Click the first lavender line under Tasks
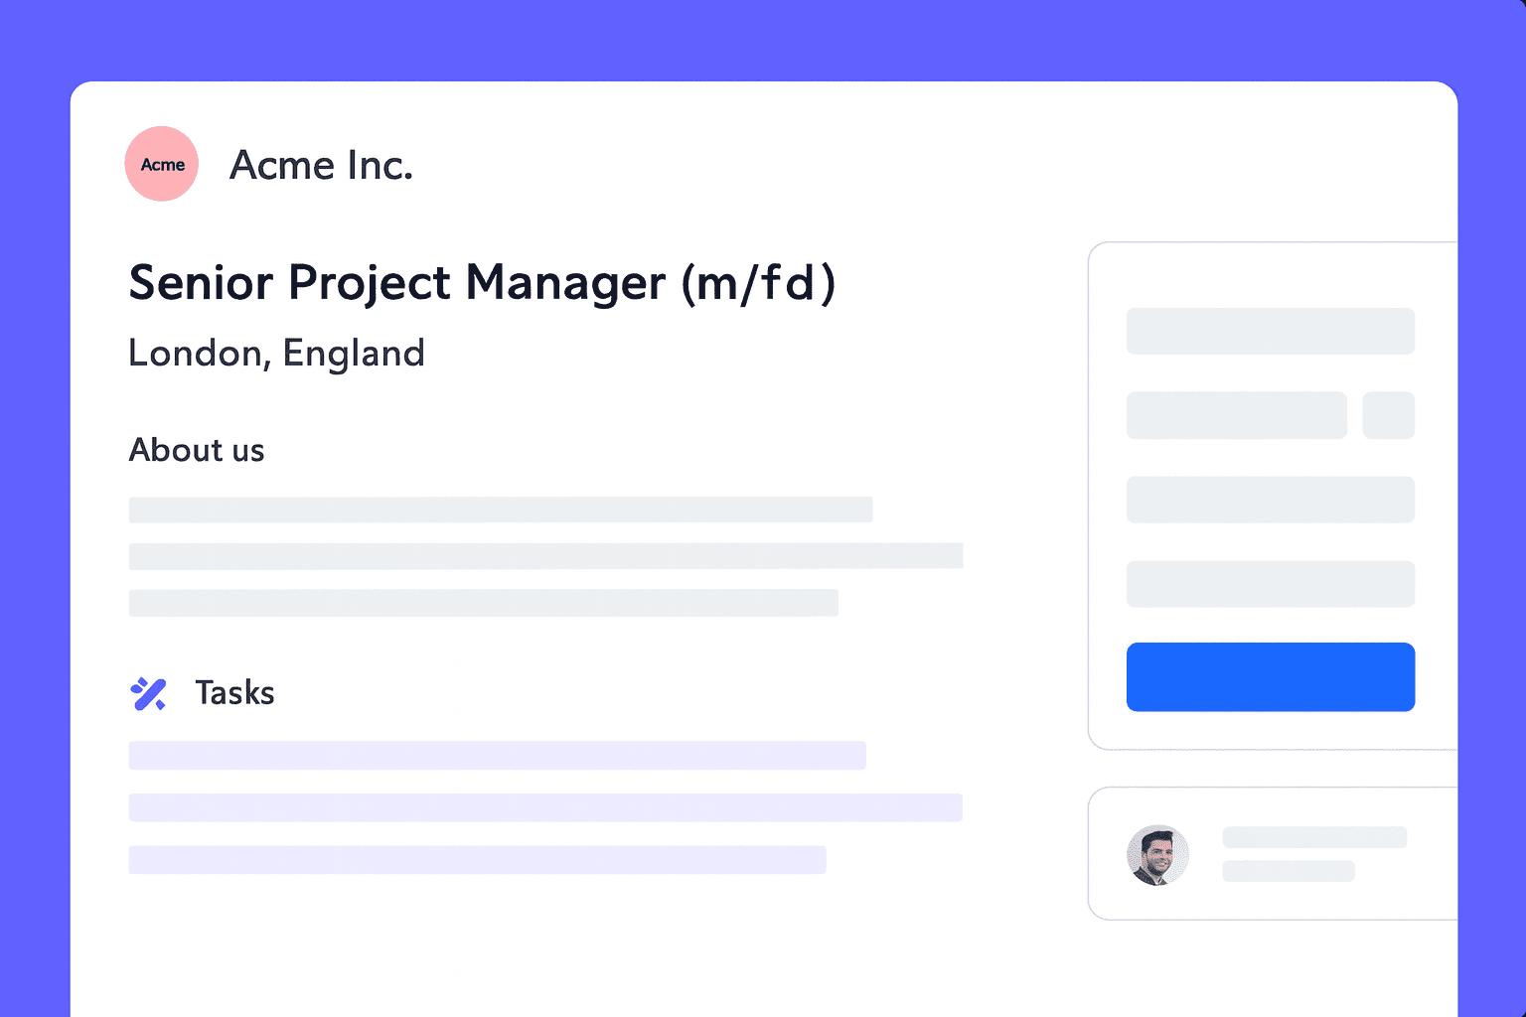Image resolution: width=1526 pixels, height=1017 pixels. [497, 755]
